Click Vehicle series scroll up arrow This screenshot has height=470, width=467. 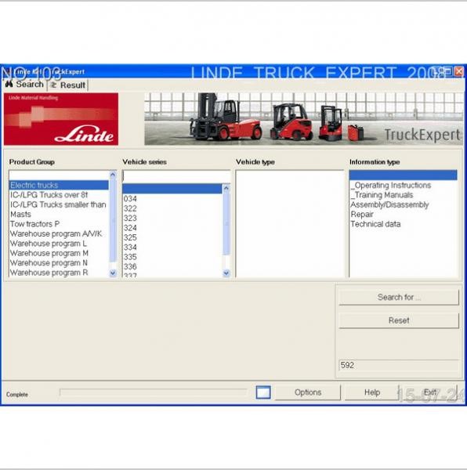[226, 188]
